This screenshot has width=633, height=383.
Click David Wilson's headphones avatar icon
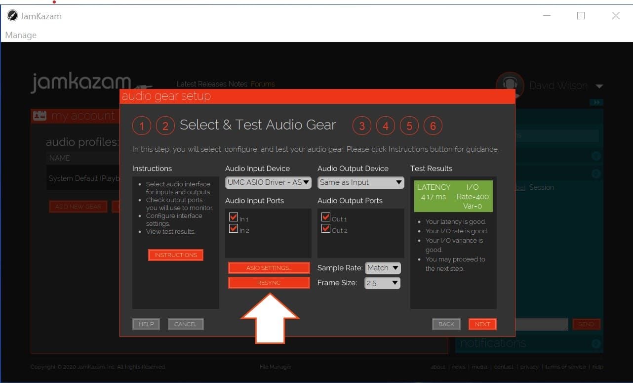(510, 84)
